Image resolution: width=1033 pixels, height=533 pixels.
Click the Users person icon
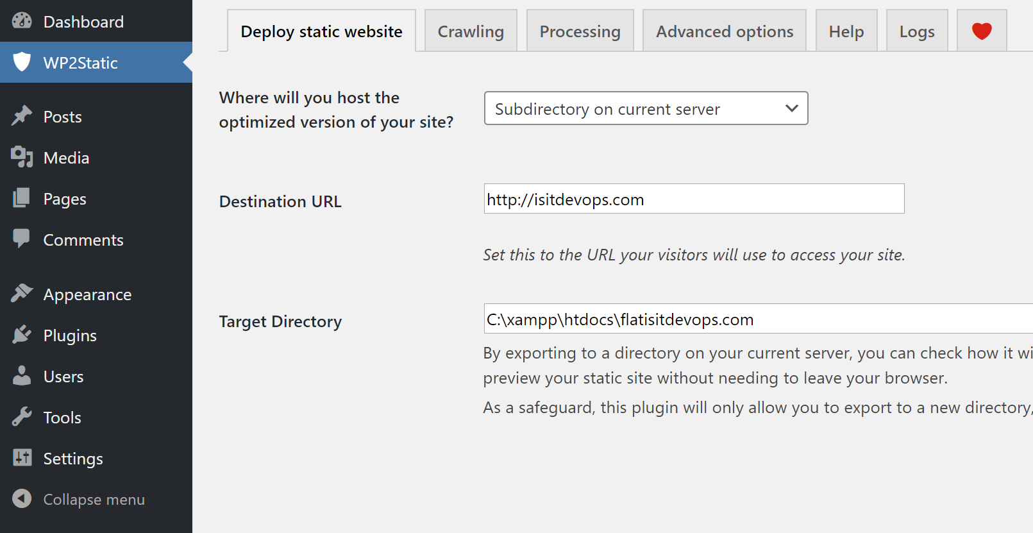point(22,376)
